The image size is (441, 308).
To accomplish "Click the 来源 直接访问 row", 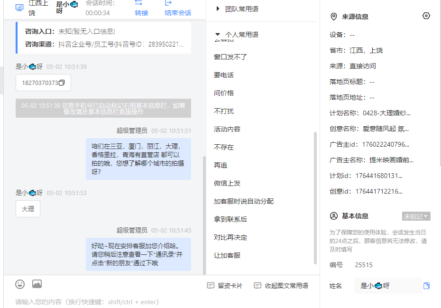I will pos(353,66).
